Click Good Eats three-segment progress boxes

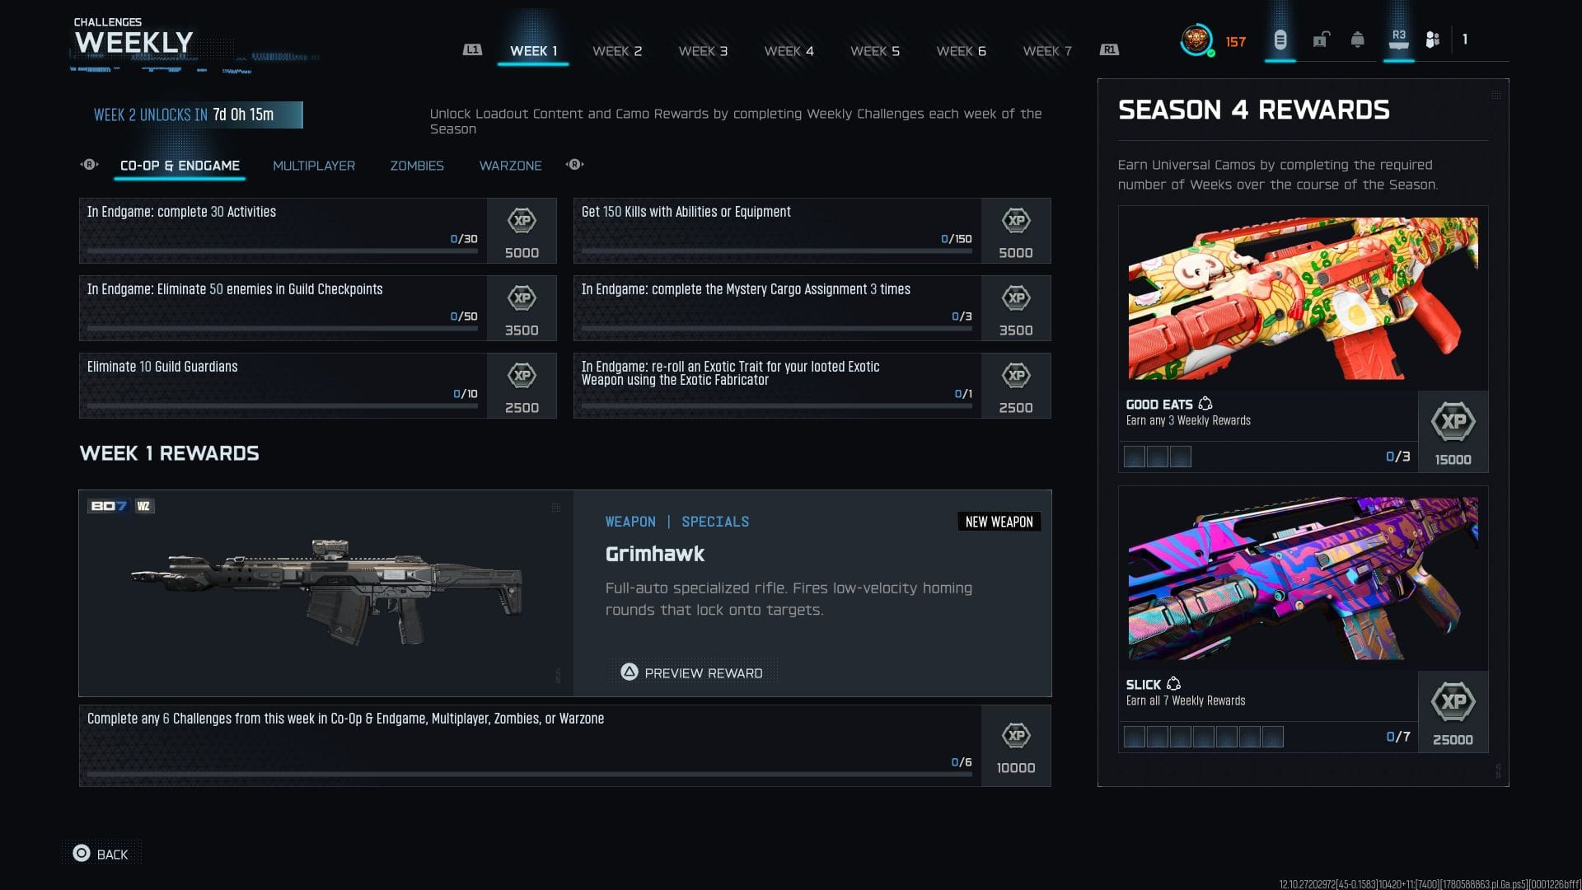pos(1158,457)
